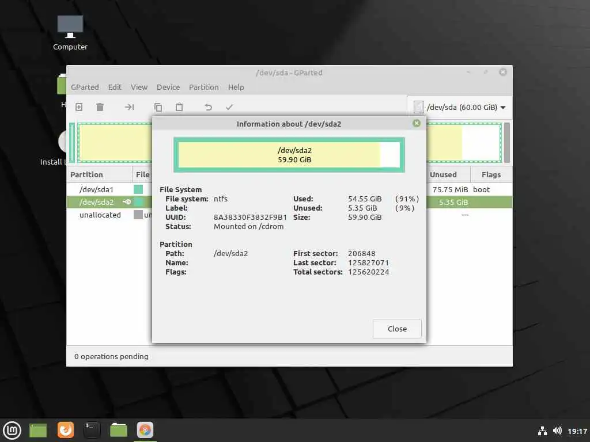Click '0 operations pending' in status bar
This screenshot has height=442, width=590.
coord(111,356)
